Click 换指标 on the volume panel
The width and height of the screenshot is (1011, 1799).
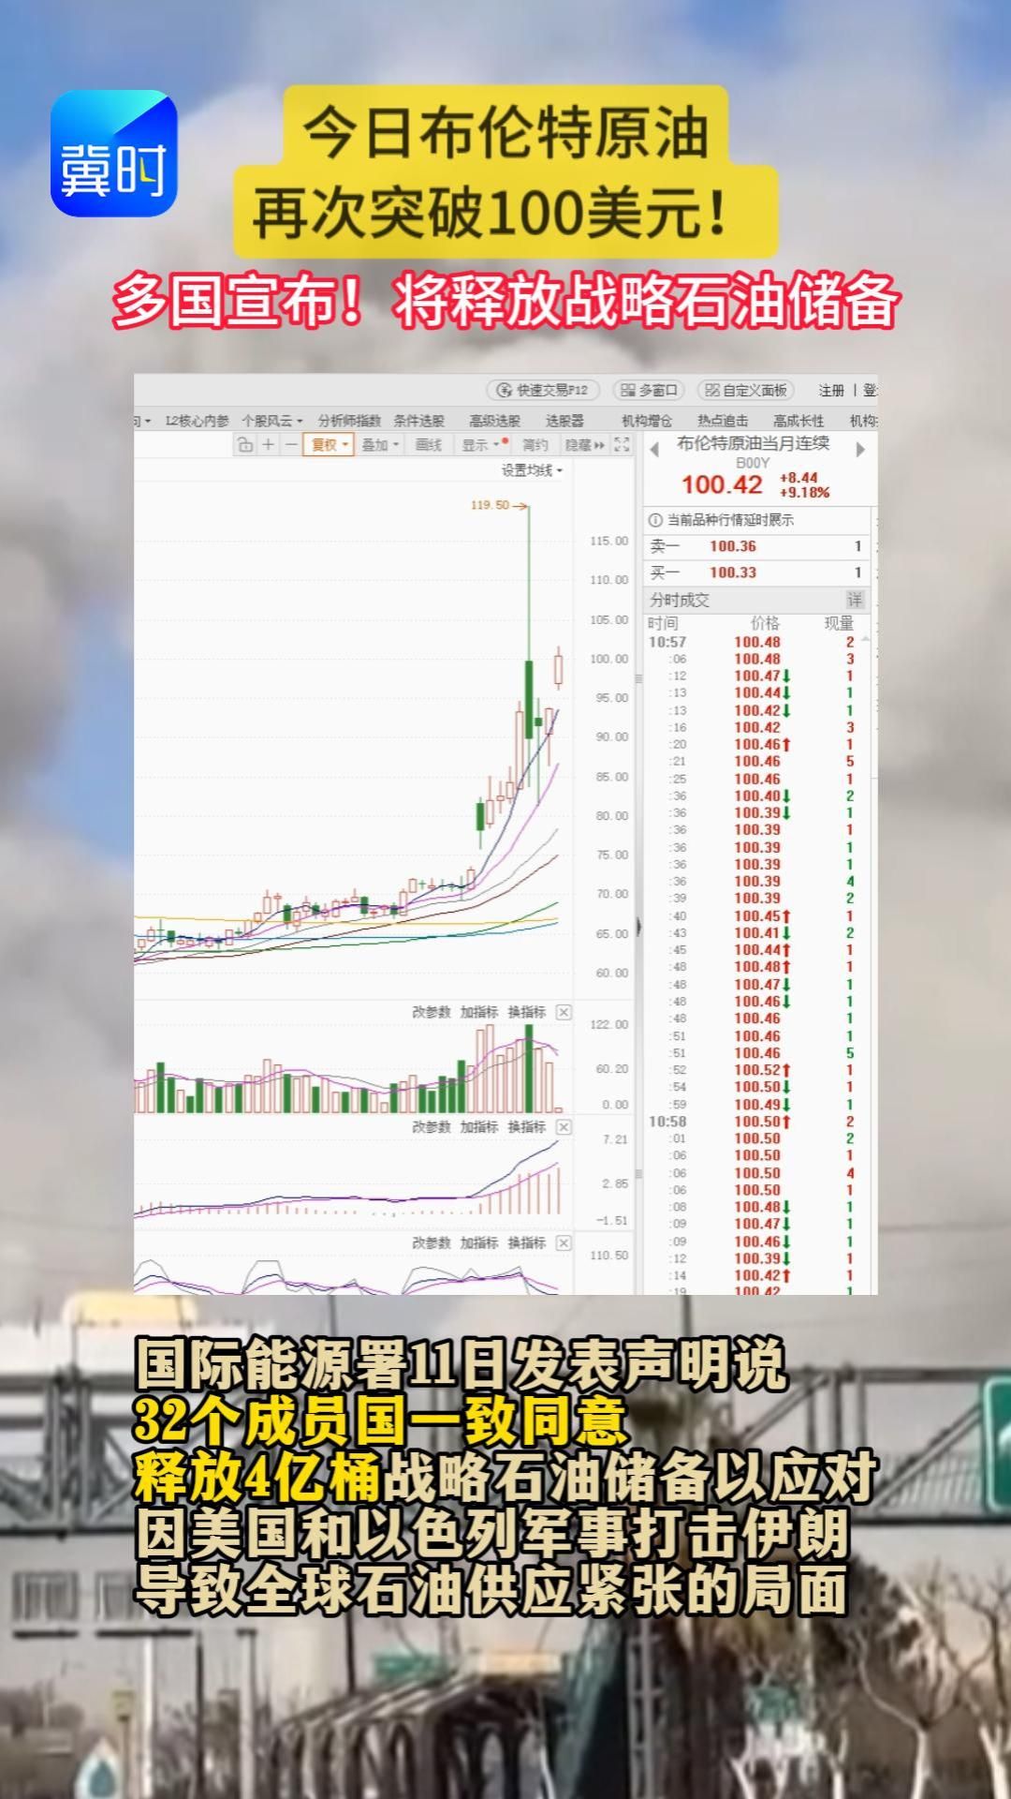[x=526, y=1012]
